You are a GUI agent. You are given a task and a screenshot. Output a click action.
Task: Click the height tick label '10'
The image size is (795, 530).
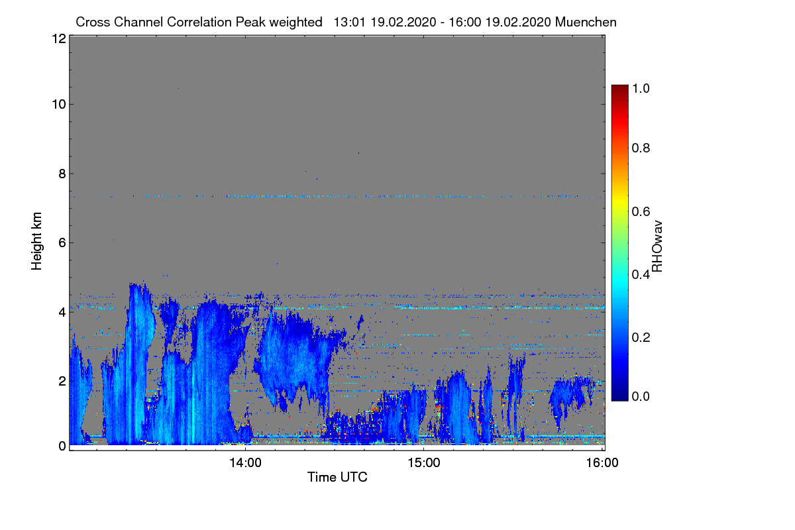tap(58, 104)
